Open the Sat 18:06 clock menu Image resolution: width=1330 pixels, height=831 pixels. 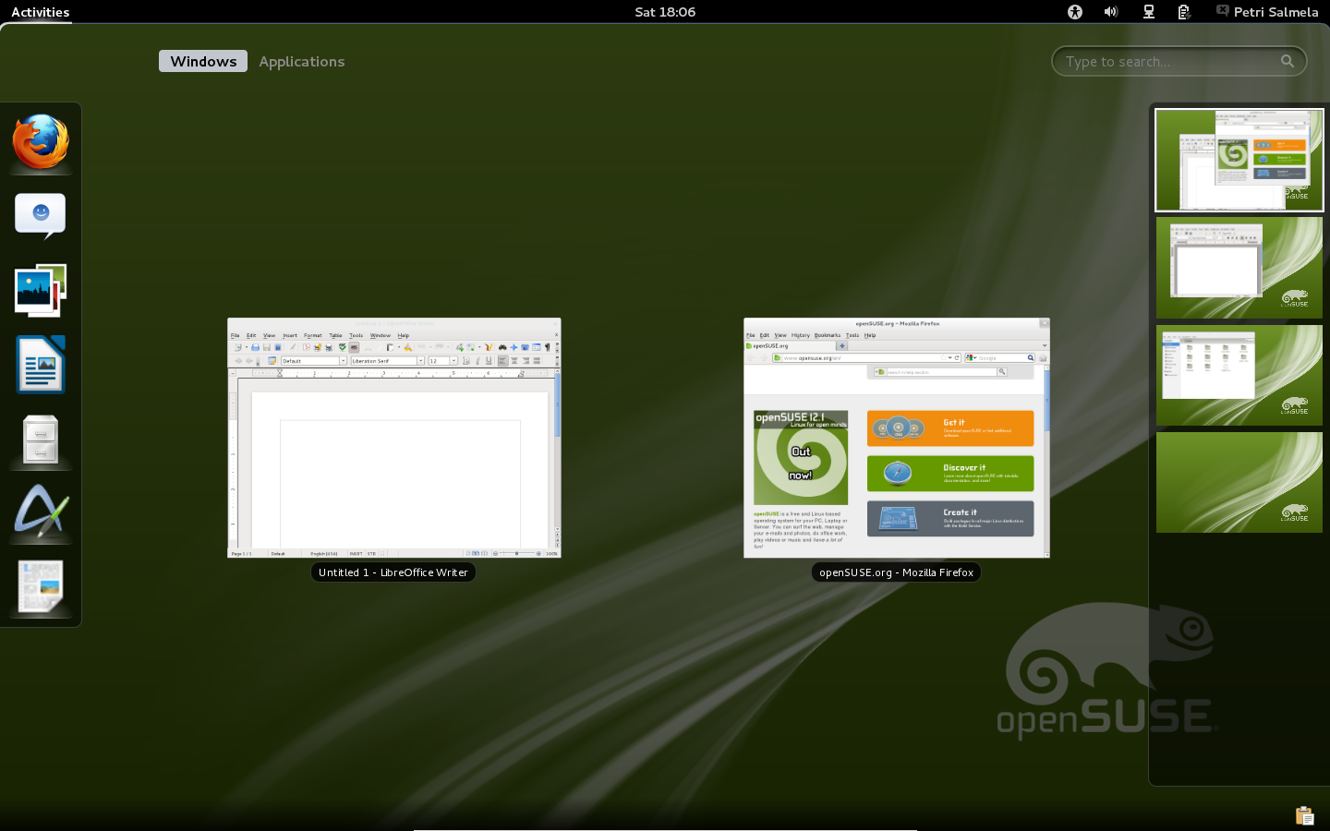pyautogui.click(x=665, y=12)
